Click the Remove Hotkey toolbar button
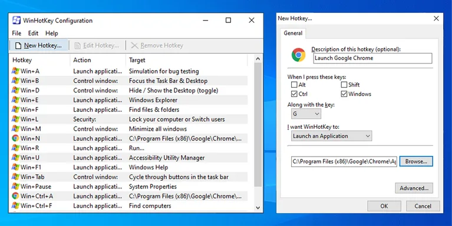 click(x=157, y=45)
